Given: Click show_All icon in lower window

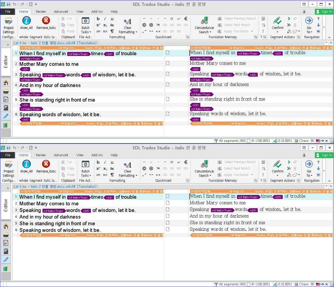Looking at the screenshot, I should [x=26, y=167].
